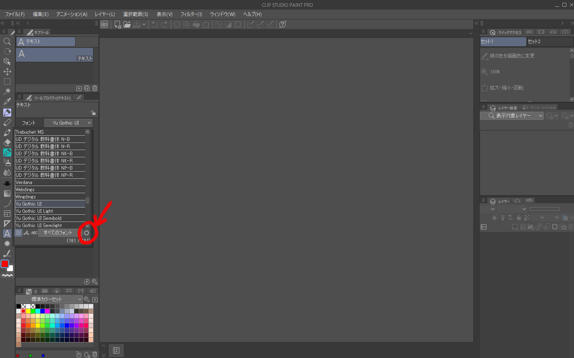The width and height of the screenshot is (574, 358).
Task: Open CLIP STUDIO launcher icon
Action: pos(104,24)
